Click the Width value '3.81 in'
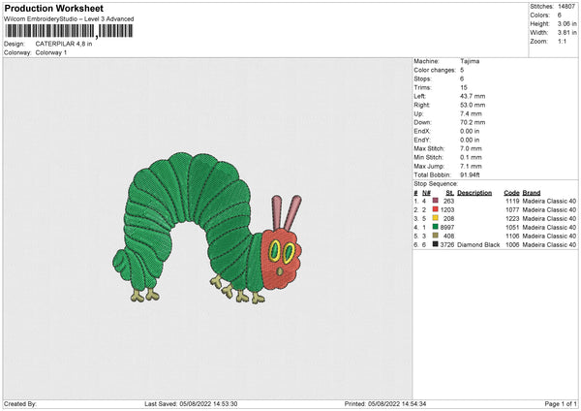 point(566,33)
